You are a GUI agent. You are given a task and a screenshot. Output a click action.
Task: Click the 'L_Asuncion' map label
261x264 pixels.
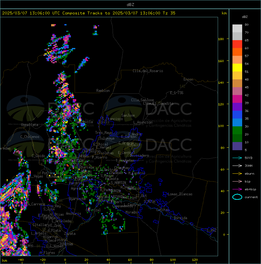pos(143,122)
